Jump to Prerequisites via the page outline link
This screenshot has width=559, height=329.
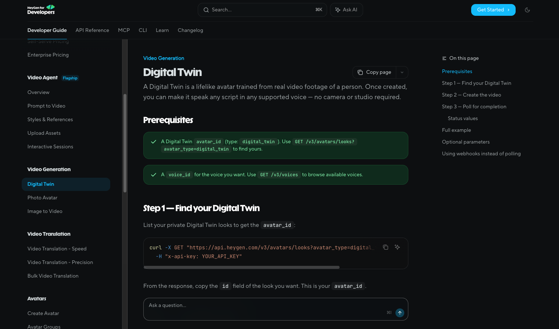(x=457, y=71)
